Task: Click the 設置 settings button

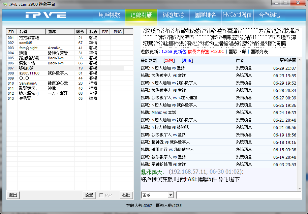Action: pos(89,195)
